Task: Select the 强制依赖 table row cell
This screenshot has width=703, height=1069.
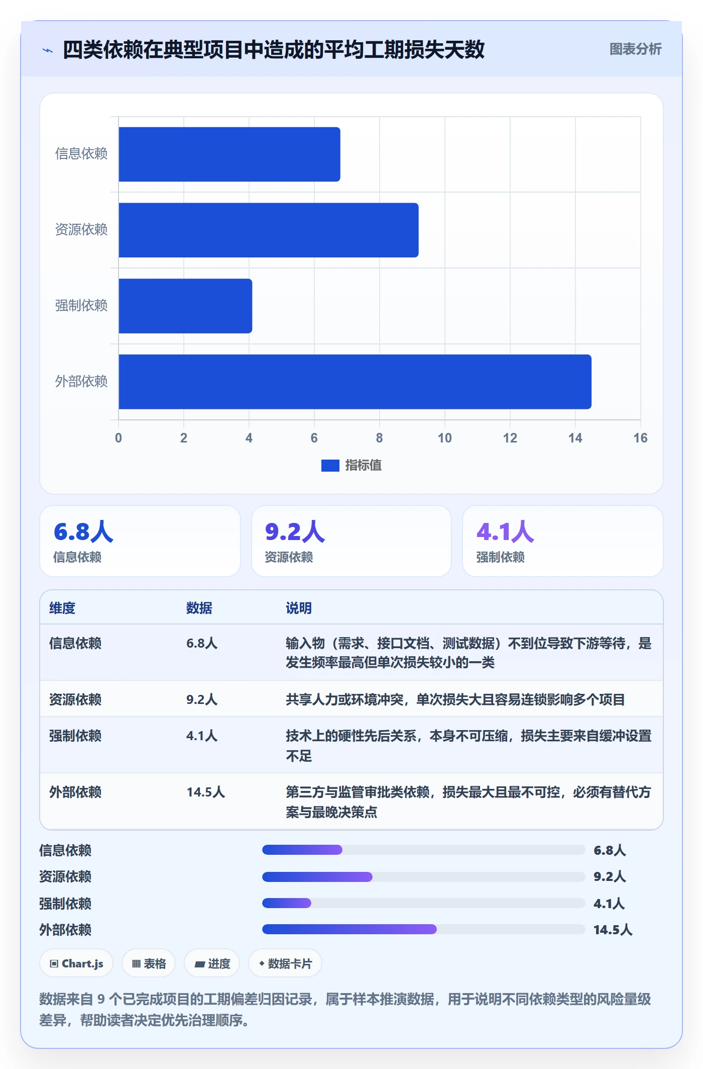Action: tap(75, 736)
